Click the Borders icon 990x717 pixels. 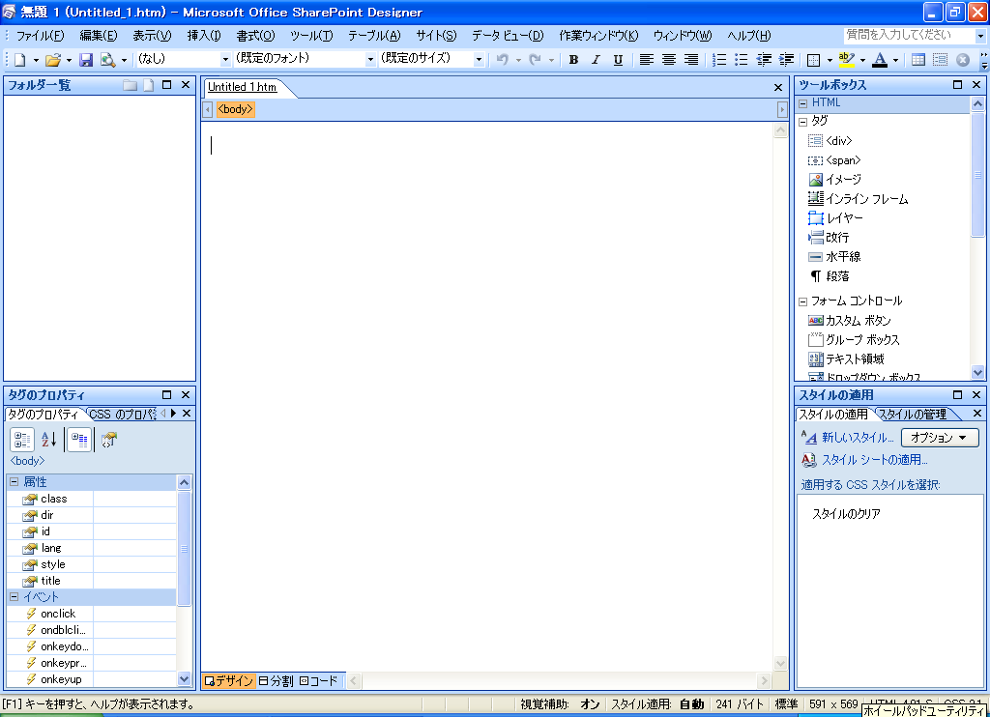click(814, 60)
